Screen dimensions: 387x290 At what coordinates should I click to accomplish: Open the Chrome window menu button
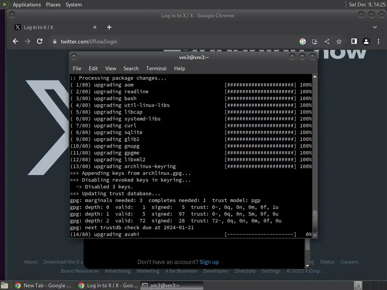(x=12, y=15)
